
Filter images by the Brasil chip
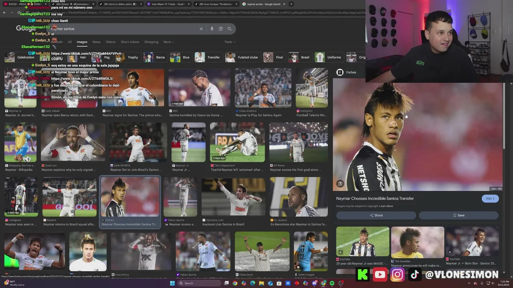tap(300, 57)
